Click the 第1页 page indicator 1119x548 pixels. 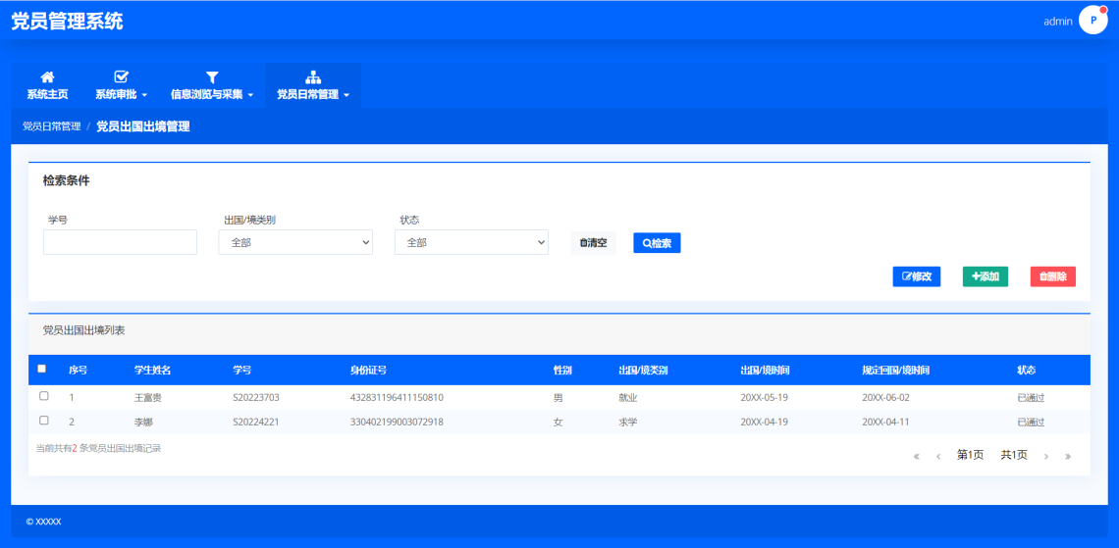point(970,456)
